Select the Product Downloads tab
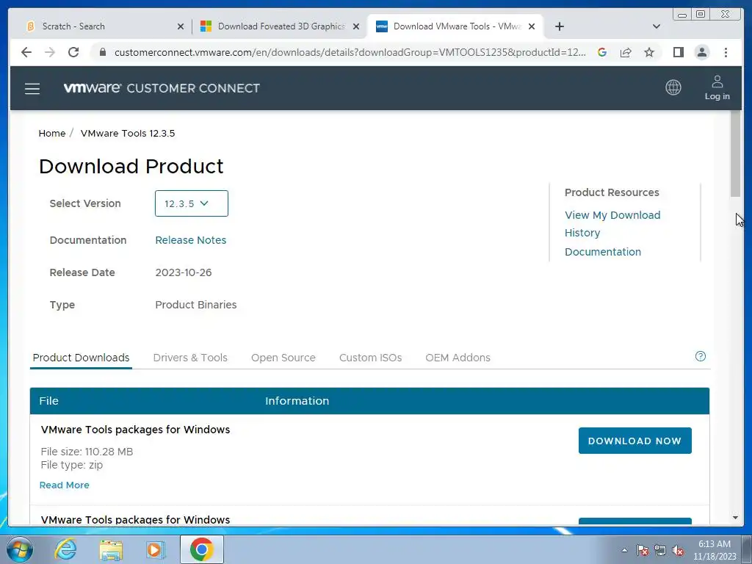 [x=81, y=358]
